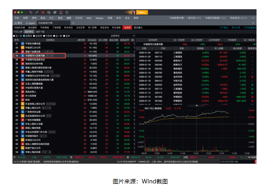Click the undo arrow in title bar
271x191 pixels.
tap(31, 13)
